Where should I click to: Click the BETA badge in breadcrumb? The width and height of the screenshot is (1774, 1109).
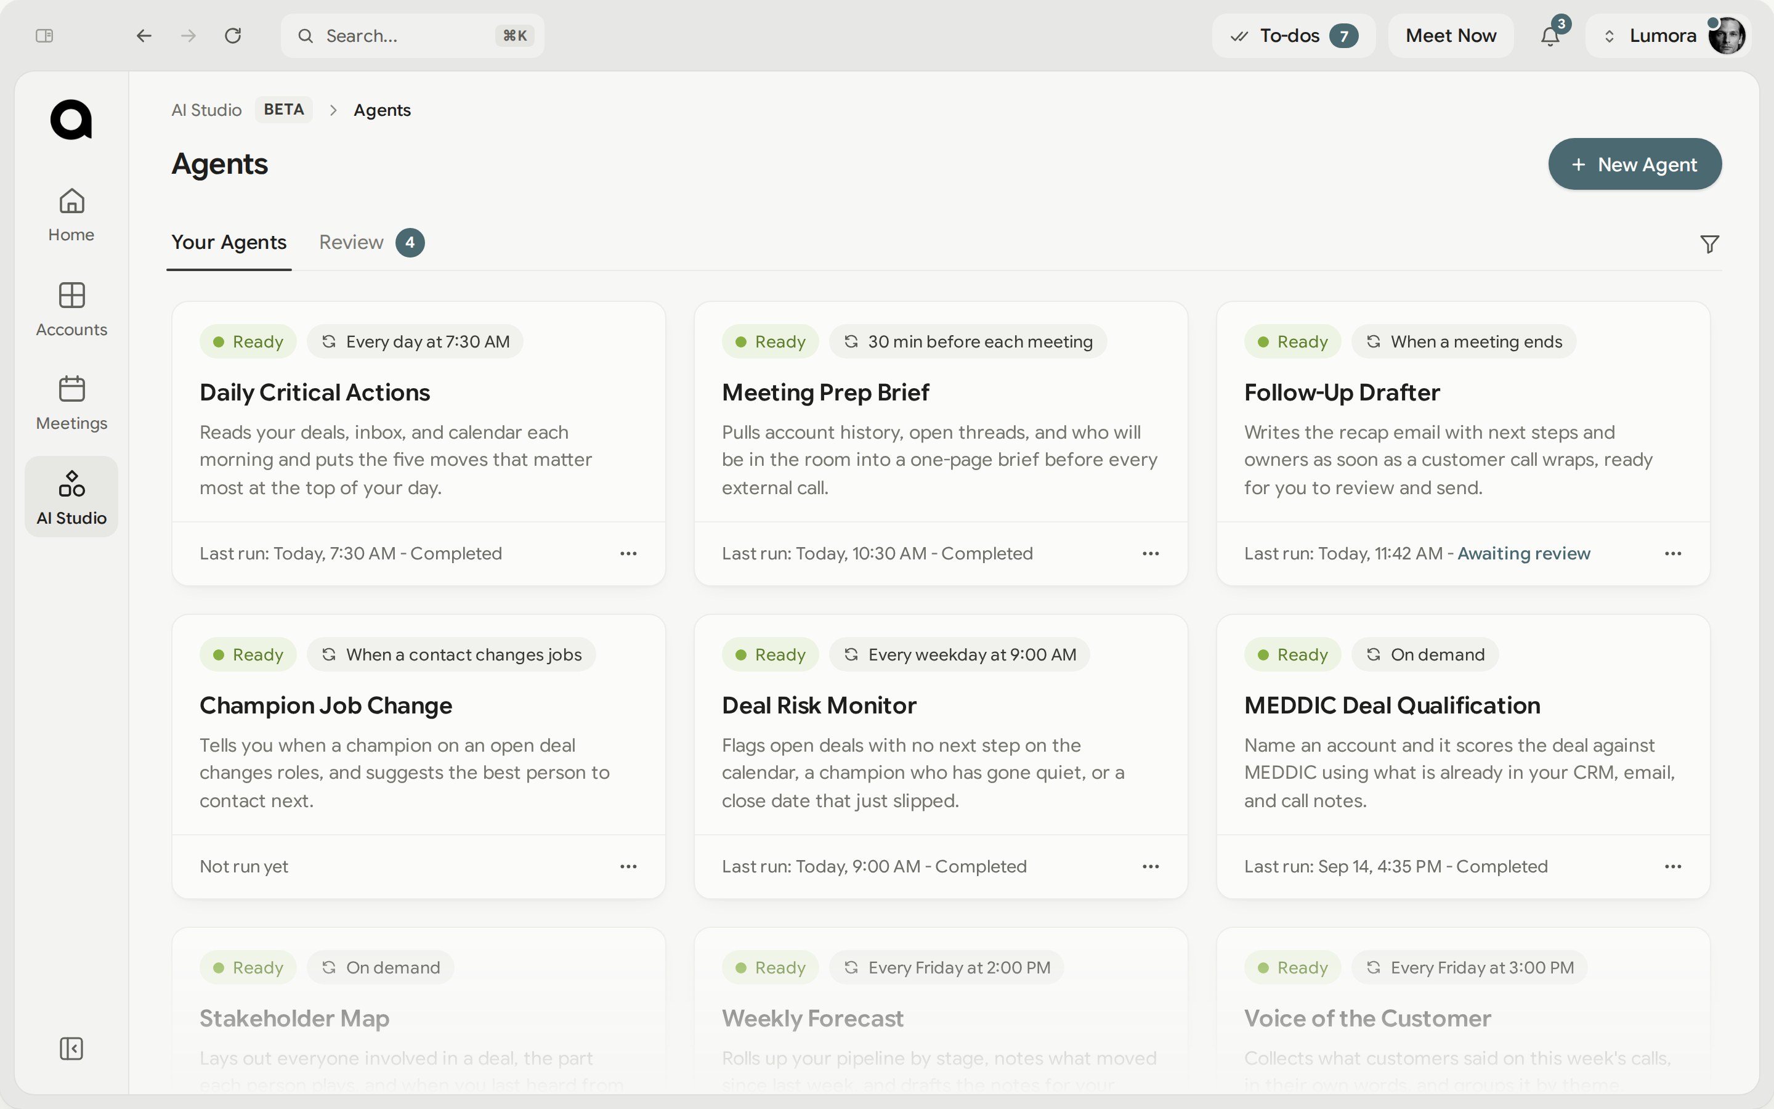point(284,109)
